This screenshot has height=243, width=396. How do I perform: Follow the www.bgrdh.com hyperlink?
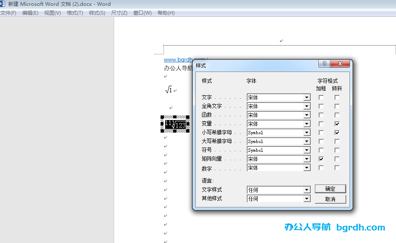(177, 59)
